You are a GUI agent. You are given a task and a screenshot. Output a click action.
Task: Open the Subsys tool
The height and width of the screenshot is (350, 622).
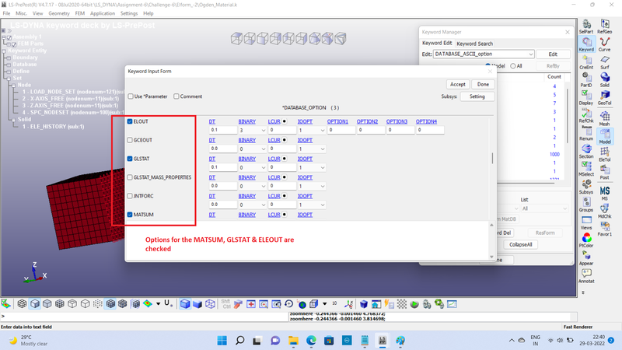586,187
